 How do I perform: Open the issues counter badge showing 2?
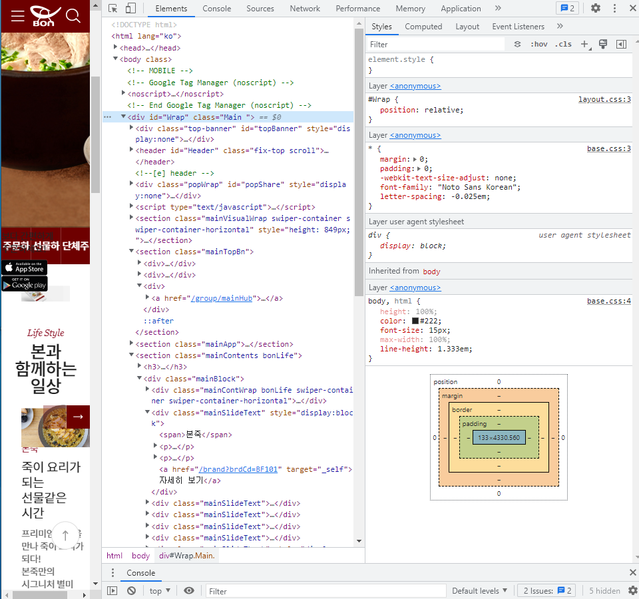[567, 8]
